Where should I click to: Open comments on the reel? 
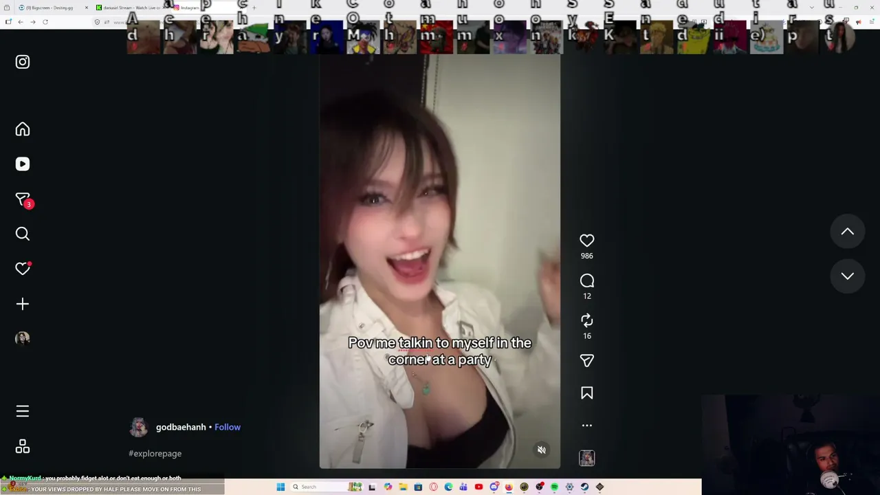pos(586,280)
